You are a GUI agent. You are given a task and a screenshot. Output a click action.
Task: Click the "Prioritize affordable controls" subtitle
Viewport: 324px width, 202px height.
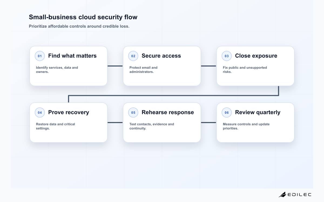pyautogui.click(x=79, y=26)
